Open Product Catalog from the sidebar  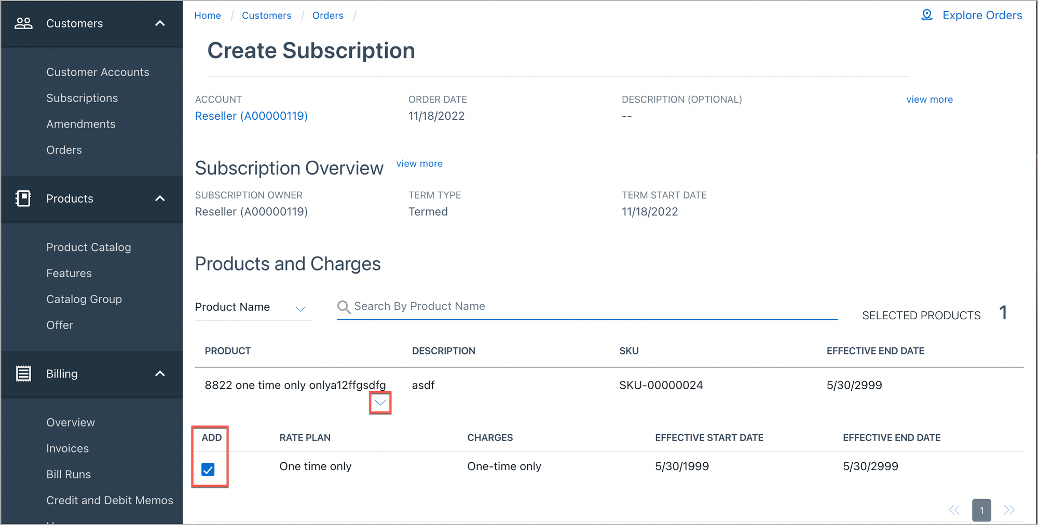[89, 247]
